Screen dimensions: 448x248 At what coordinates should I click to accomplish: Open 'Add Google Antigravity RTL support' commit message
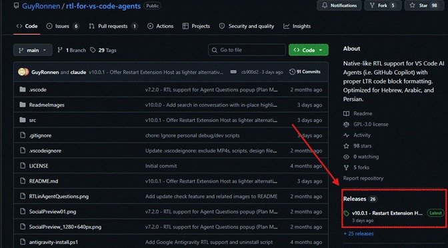[x=209, y=242]
